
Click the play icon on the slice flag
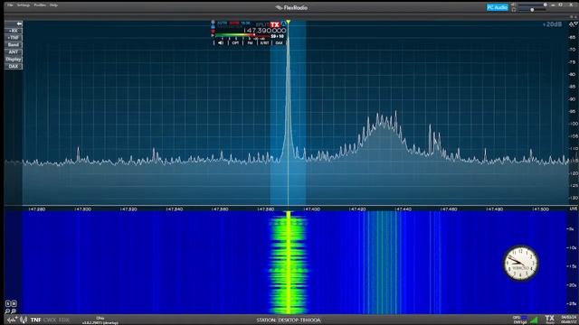pyautogui.click(x=213, y=36)
